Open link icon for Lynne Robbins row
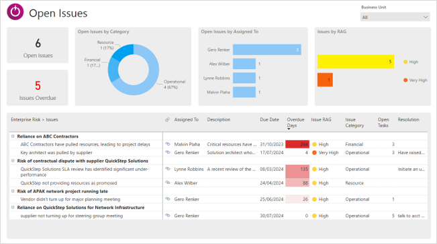 tap(168, 169)
